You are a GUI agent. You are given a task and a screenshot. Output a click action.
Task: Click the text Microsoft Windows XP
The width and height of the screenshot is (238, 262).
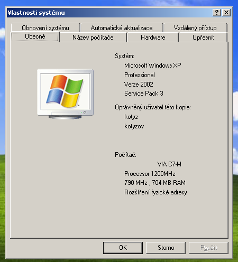coord(153,65)
